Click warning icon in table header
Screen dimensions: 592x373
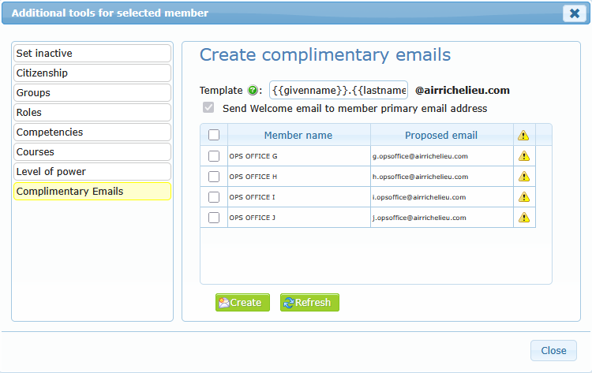click(x=523, y=136)
